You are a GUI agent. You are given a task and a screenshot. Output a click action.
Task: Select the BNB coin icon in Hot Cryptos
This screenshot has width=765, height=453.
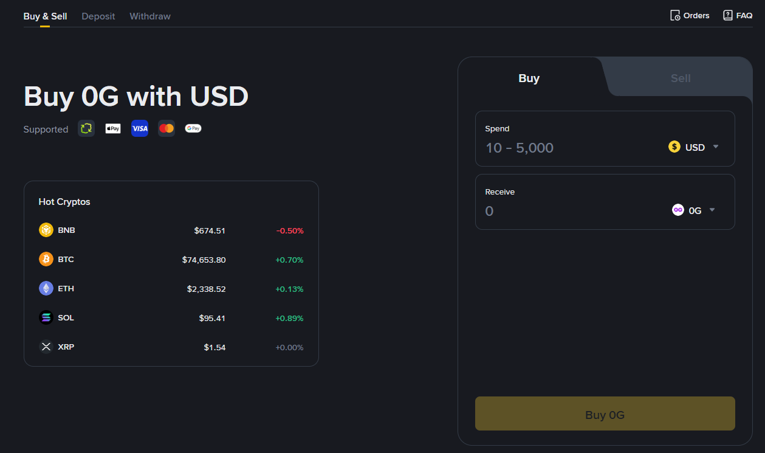46,230
